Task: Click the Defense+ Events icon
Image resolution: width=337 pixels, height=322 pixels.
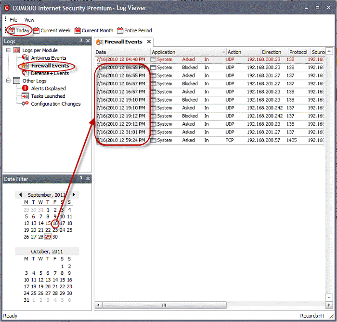Action: pos(26,73)
